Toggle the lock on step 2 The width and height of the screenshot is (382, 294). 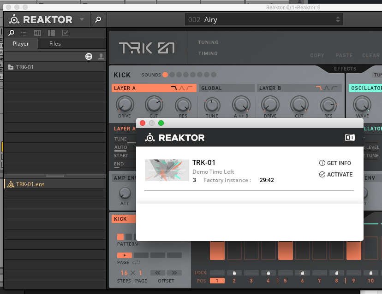pyautogui.click(x=234, y=273)
